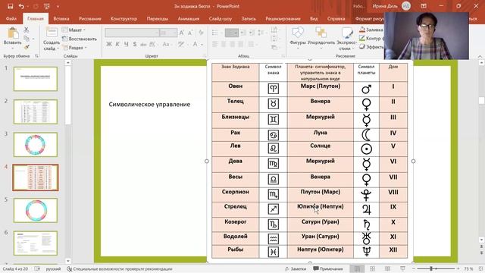
Task: Center text in the paragraph group
Action: coord(224,45)
